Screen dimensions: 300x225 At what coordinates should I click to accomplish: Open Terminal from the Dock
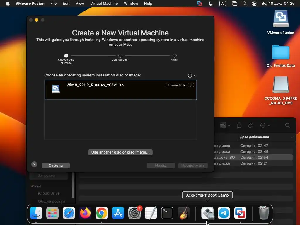pyautogui.click(x=167, y=213)
